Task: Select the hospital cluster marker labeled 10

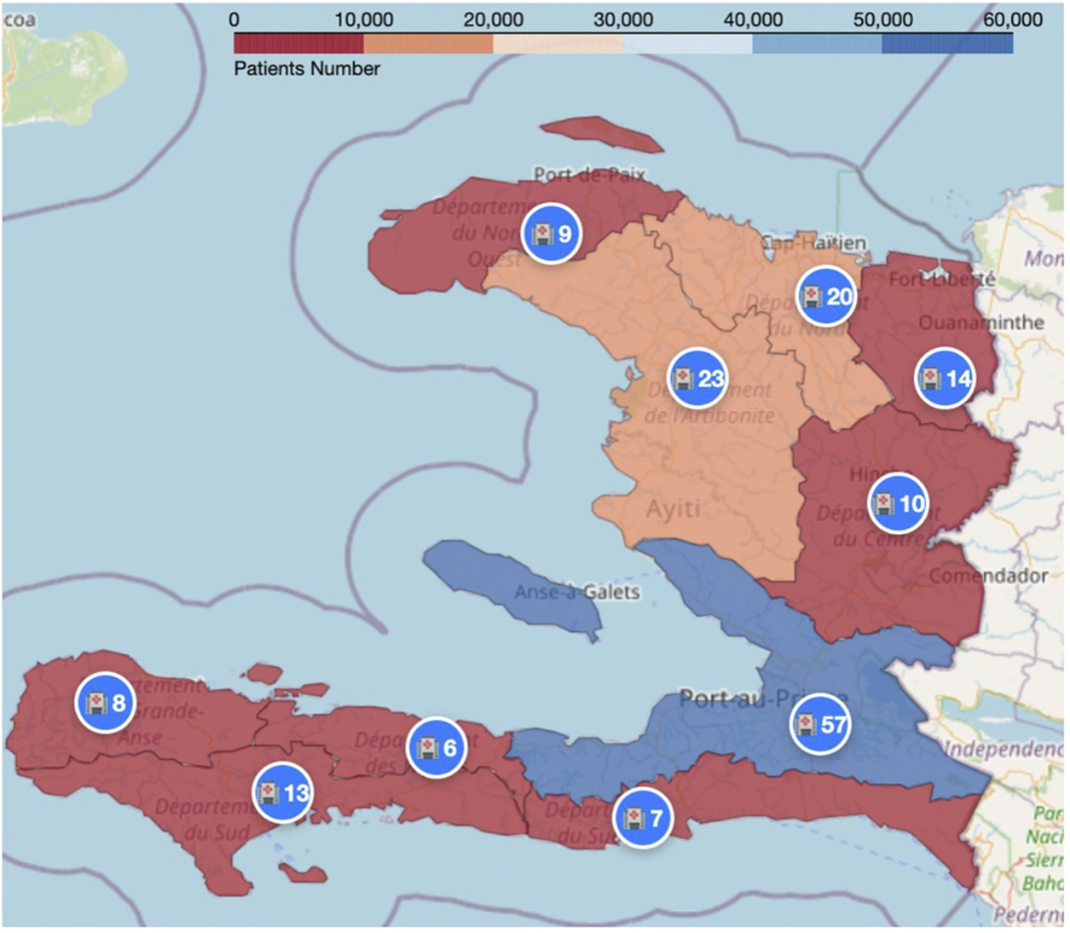Action: click(x=899, y=503)
